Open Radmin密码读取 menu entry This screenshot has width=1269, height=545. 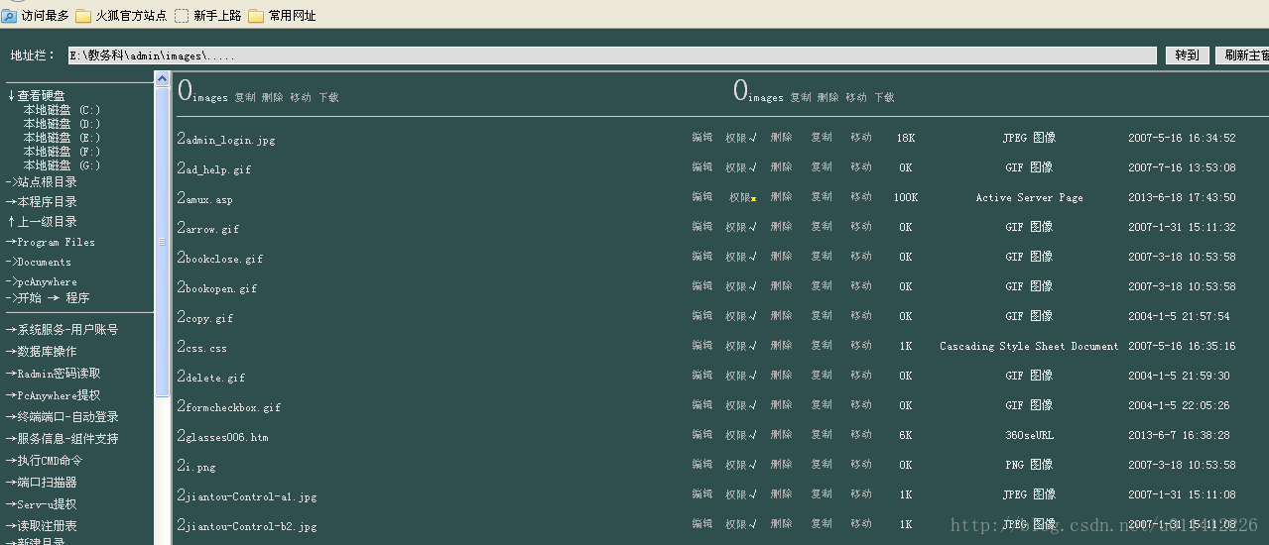point(53,374)
